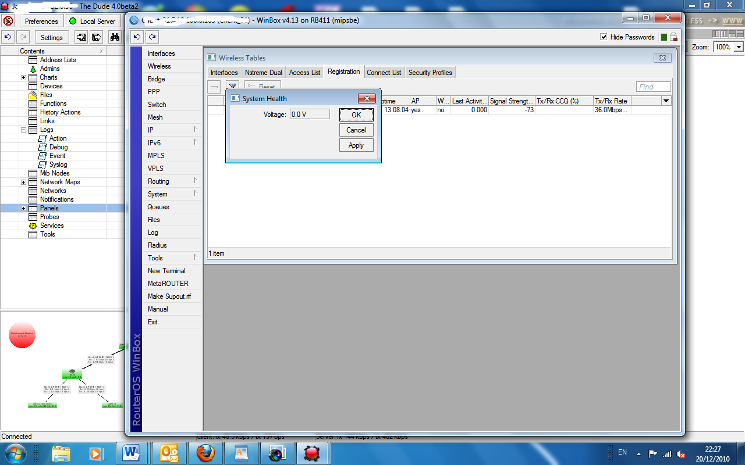Open Outlook from the Windows taskbar
Screen dimensions: 745x465
(x=169, y=453)
